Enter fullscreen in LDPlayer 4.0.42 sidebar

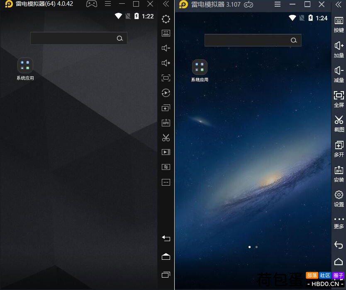(166, 78)
